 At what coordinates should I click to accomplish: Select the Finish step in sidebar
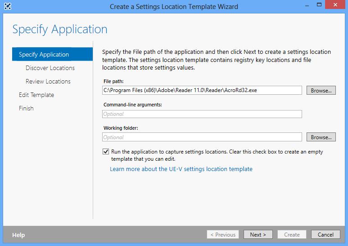pos(26,108)
